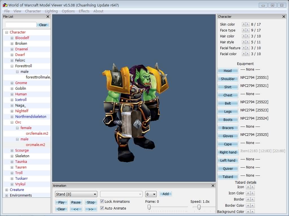
Task: Close the Animation panel
Action: (x=213, y=186)
